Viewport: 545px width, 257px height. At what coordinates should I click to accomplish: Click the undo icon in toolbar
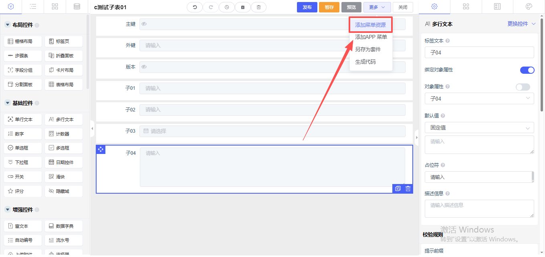tap(195, 7)
